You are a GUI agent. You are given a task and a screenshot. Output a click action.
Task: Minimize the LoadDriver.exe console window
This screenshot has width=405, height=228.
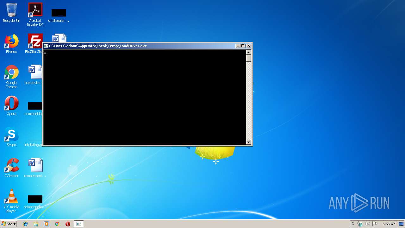[238, 46]
